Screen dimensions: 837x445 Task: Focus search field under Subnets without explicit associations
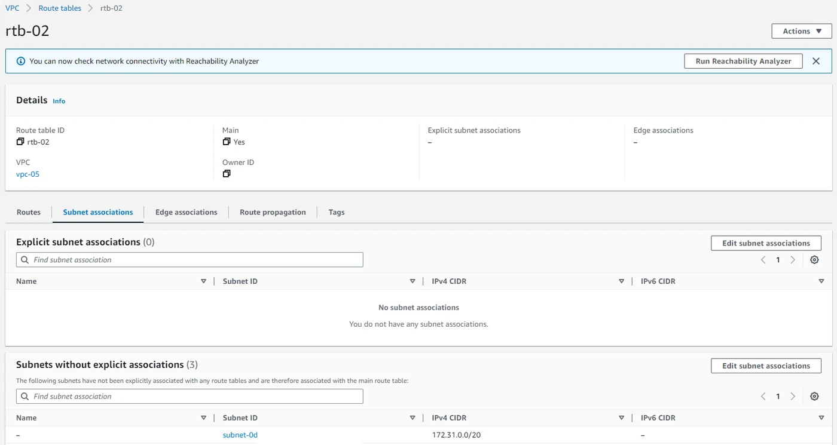(x=190, y=396)
